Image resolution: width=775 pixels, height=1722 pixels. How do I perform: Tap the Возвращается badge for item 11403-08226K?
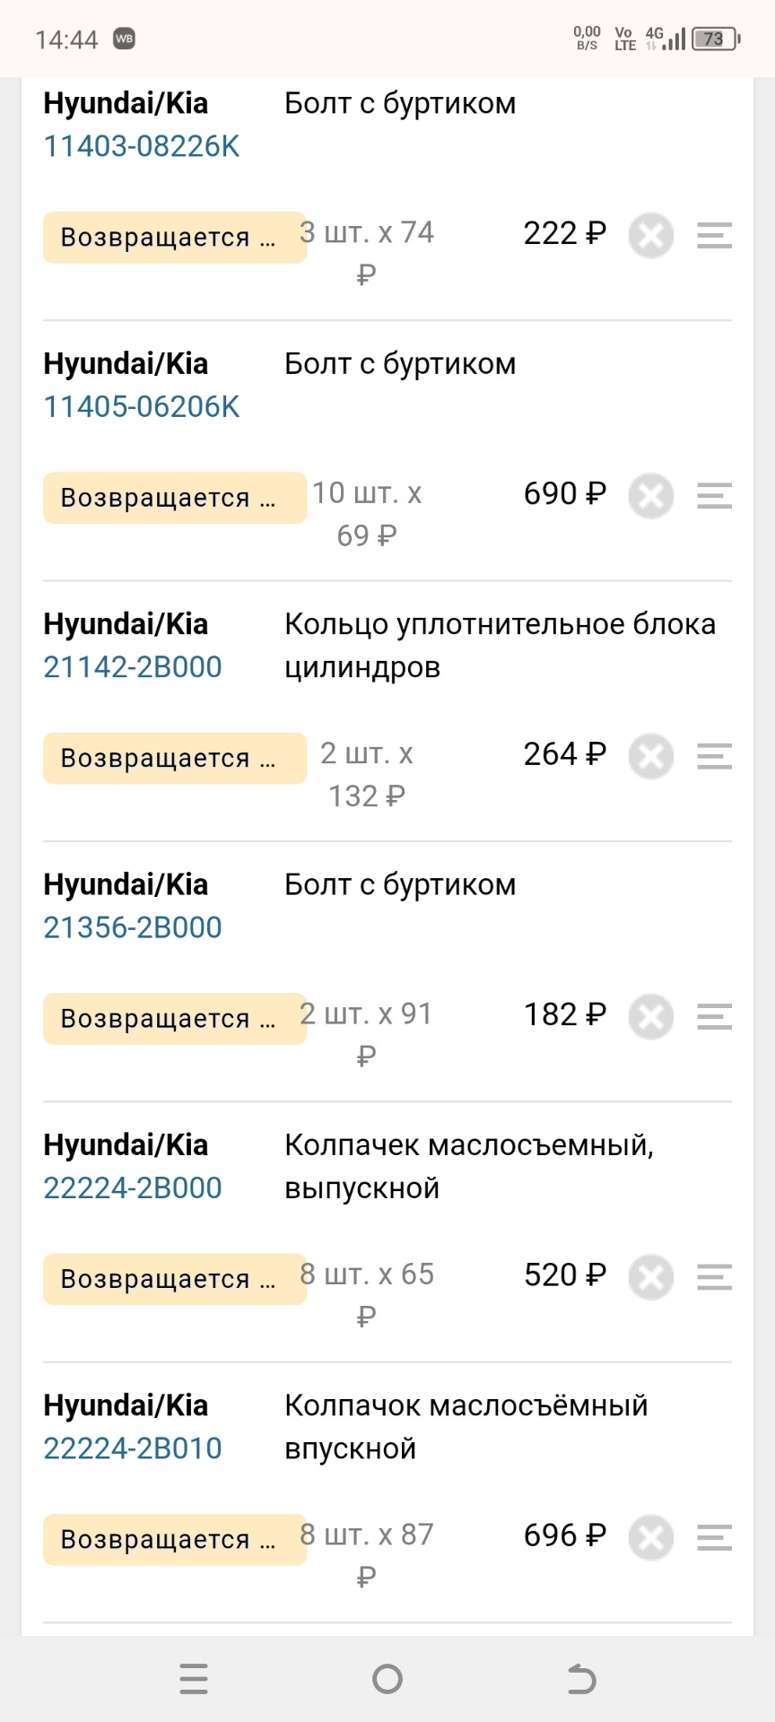point(174,236)
